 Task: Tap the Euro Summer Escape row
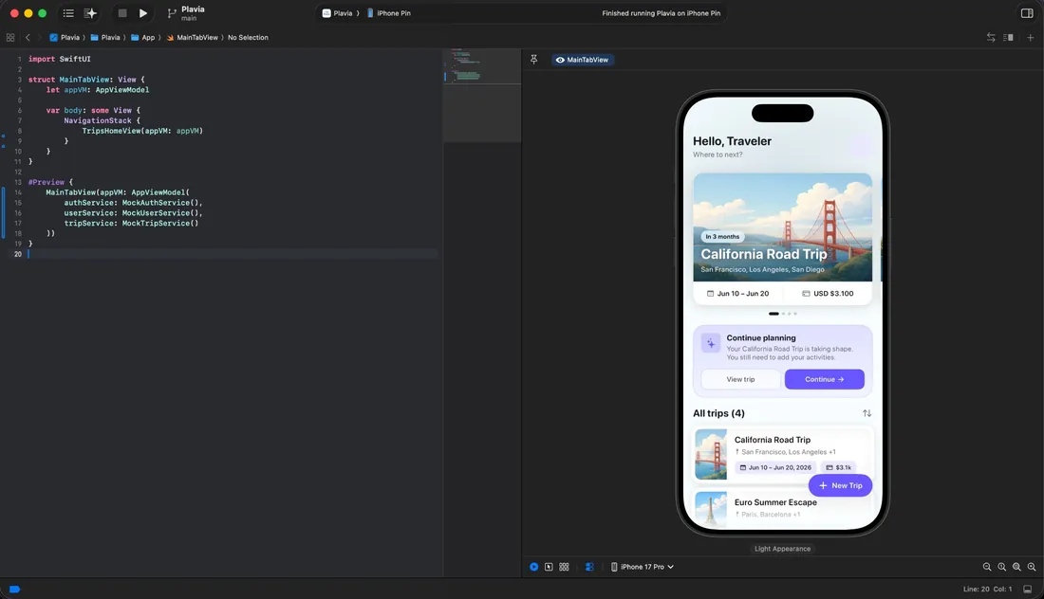pyautogui.click(x=782, y=509)
